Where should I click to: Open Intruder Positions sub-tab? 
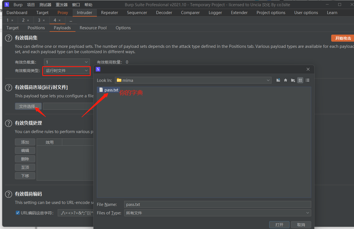pyautogui.click(x=36, y=28)
